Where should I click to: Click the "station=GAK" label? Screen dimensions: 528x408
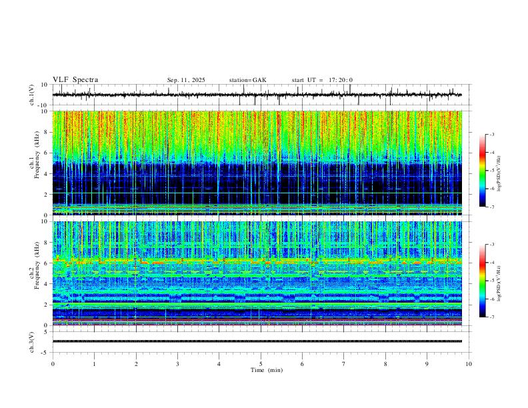pos(248,80)
